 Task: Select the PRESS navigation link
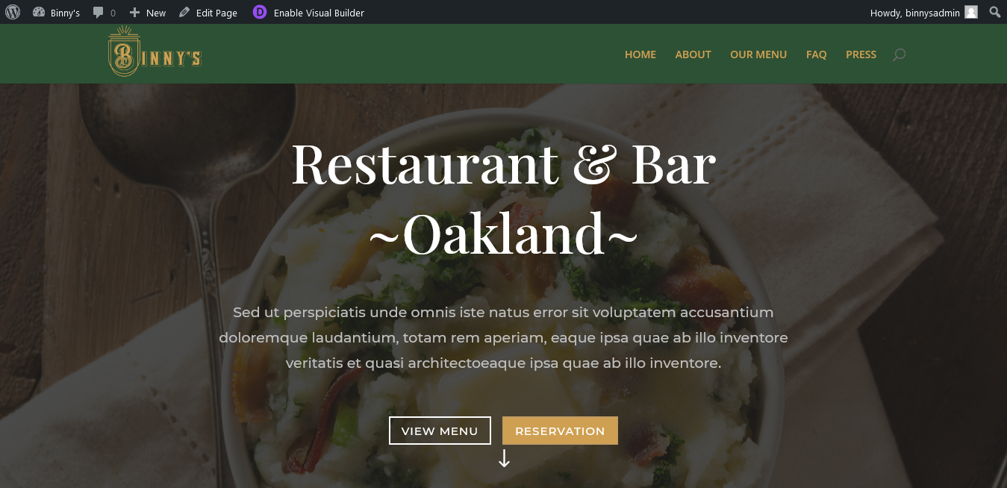click(861, 54)
